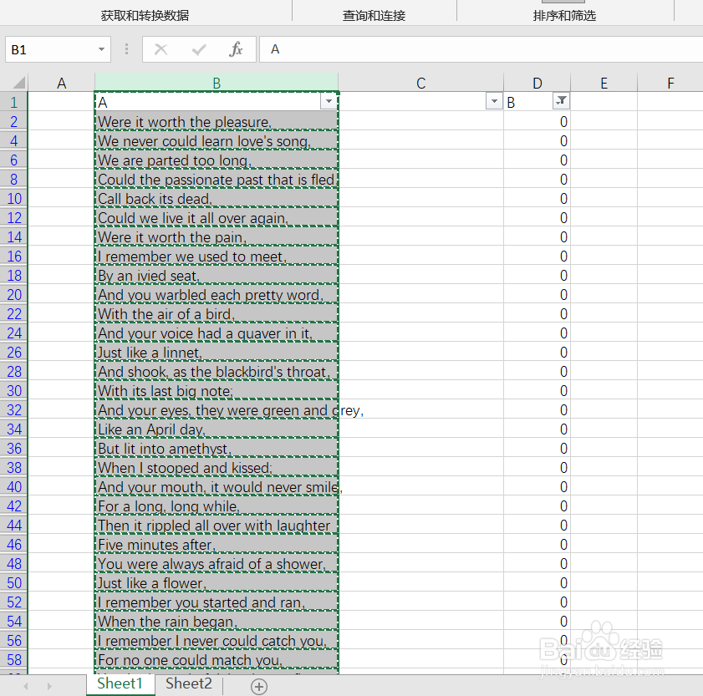This screenshot has width=703, height=696.
Task: Click cell 'Five minutes after,'
Action: tap(217, 544)
